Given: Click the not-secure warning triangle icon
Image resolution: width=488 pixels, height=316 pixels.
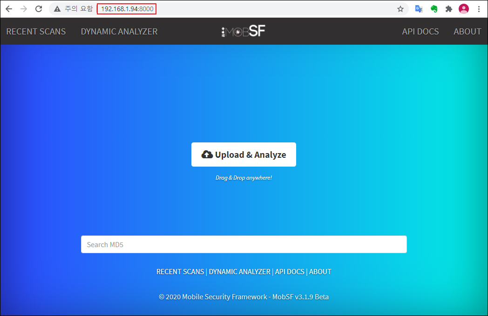Looking at the screenshot, I should tap(57, 9).
